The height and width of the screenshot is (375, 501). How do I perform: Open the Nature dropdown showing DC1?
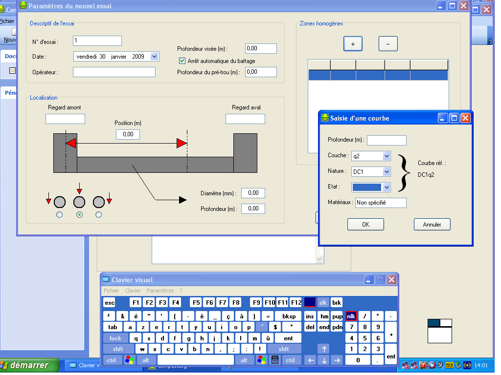point(387,171)
